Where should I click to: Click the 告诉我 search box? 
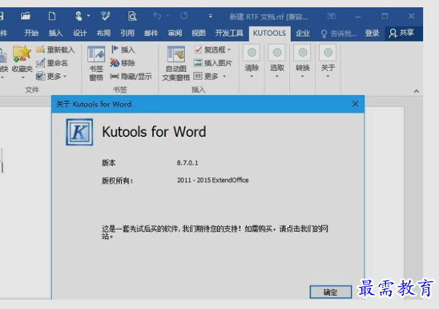click(339, 34)
